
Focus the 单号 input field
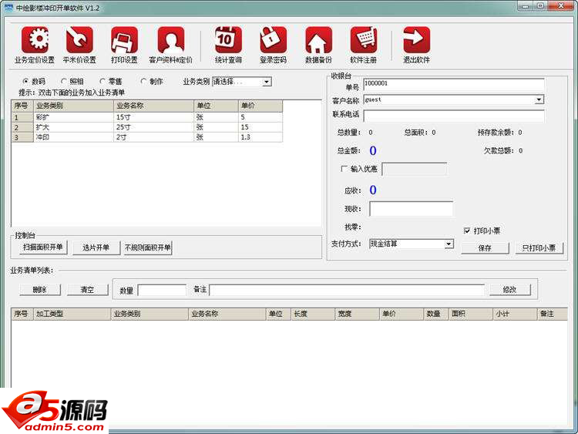point(454,85)
